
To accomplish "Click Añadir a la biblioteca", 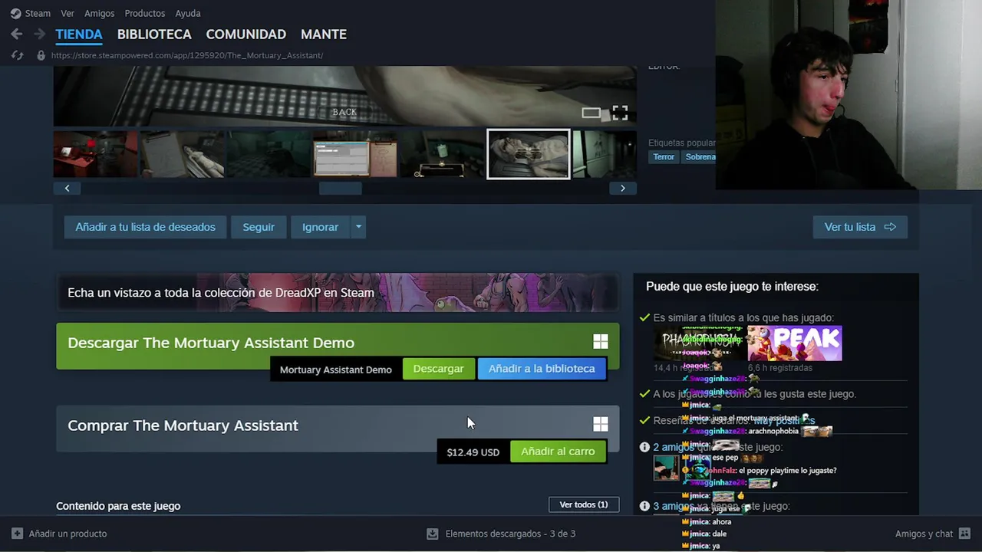I will click(542, 369).
